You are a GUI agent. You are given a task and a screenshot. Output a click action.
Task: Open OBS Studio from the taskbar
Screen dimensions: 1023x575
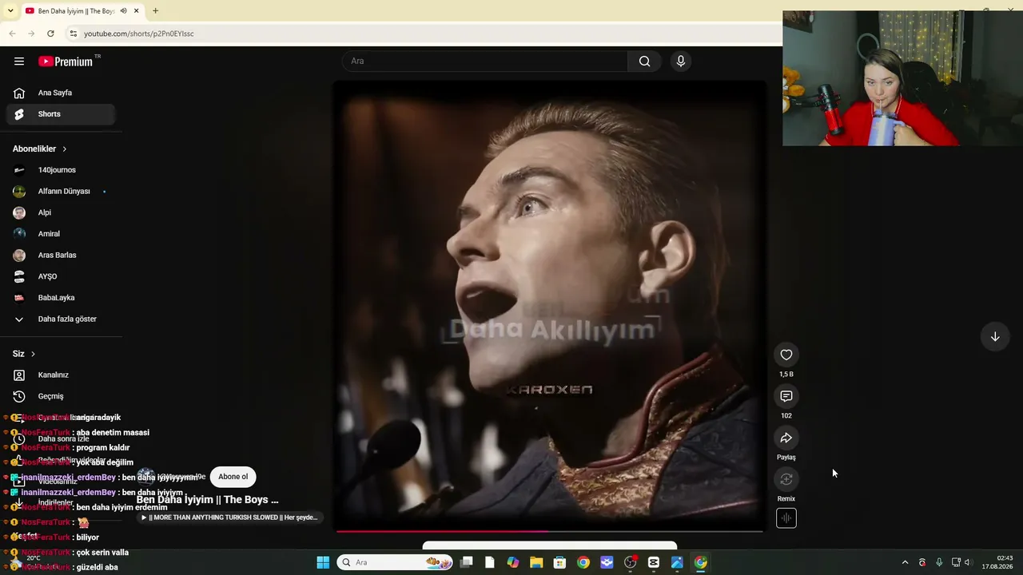631,562
